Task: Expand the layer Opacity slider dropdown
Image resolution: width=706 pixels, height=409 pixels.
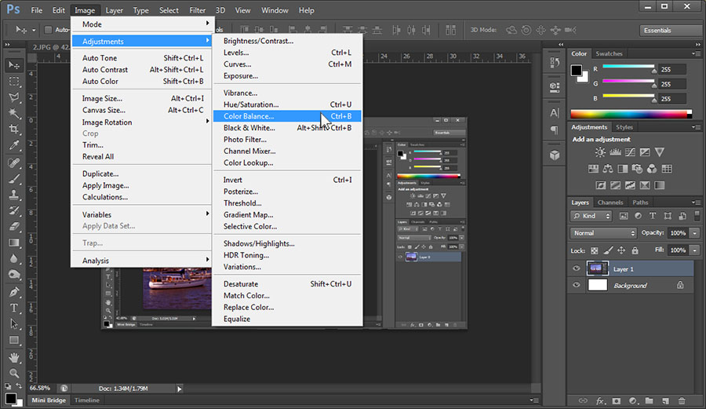Action: tap(694, 233)
